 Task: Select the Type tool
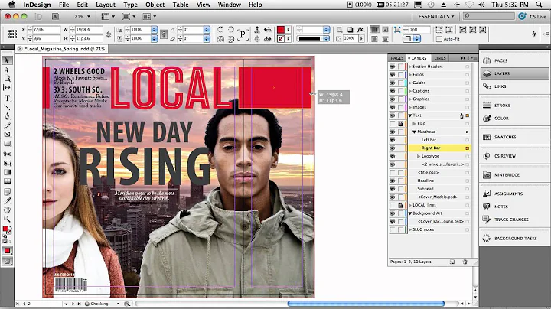[7, 99]
